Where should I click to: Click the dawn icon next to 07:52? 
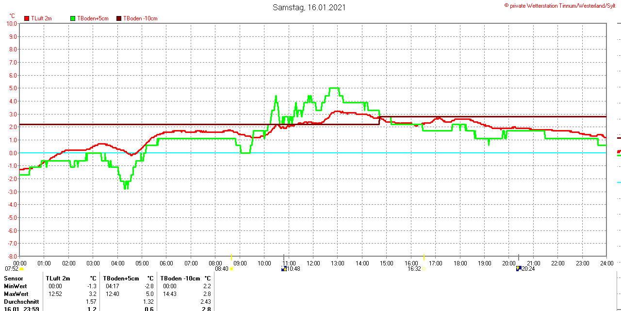coord(21,269)
